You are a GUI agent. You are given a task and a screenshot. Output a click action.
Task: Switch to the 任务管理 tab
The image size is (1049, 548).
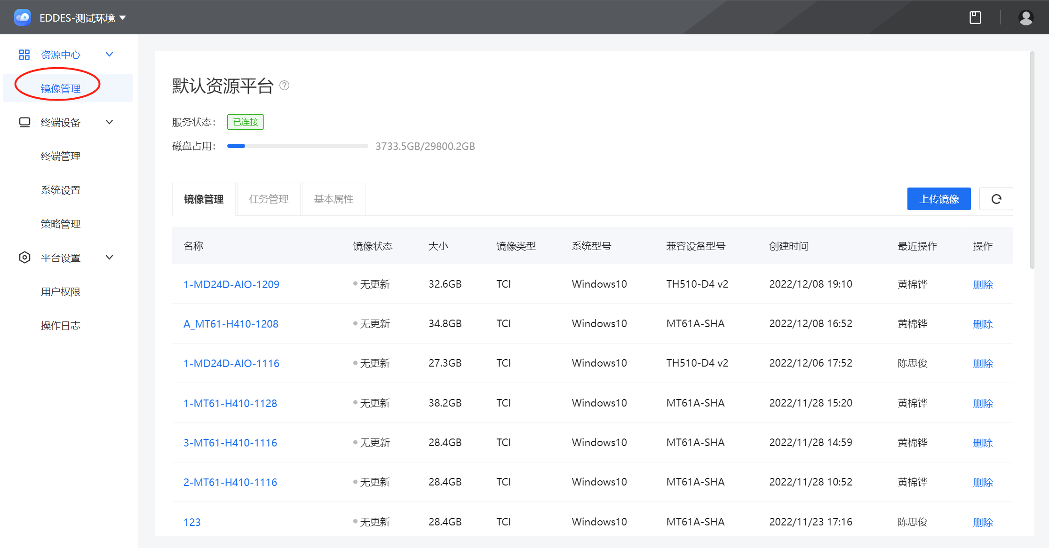(269, 199)
